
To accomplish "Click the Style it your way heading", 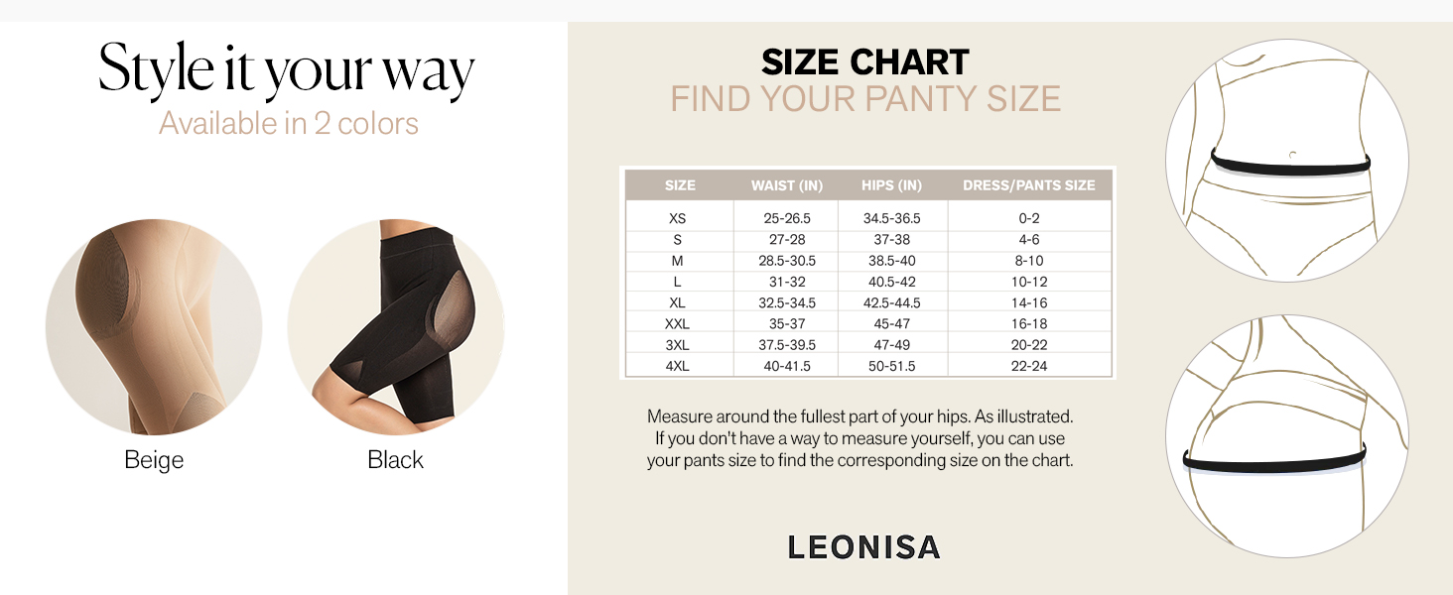I will 287,71.
